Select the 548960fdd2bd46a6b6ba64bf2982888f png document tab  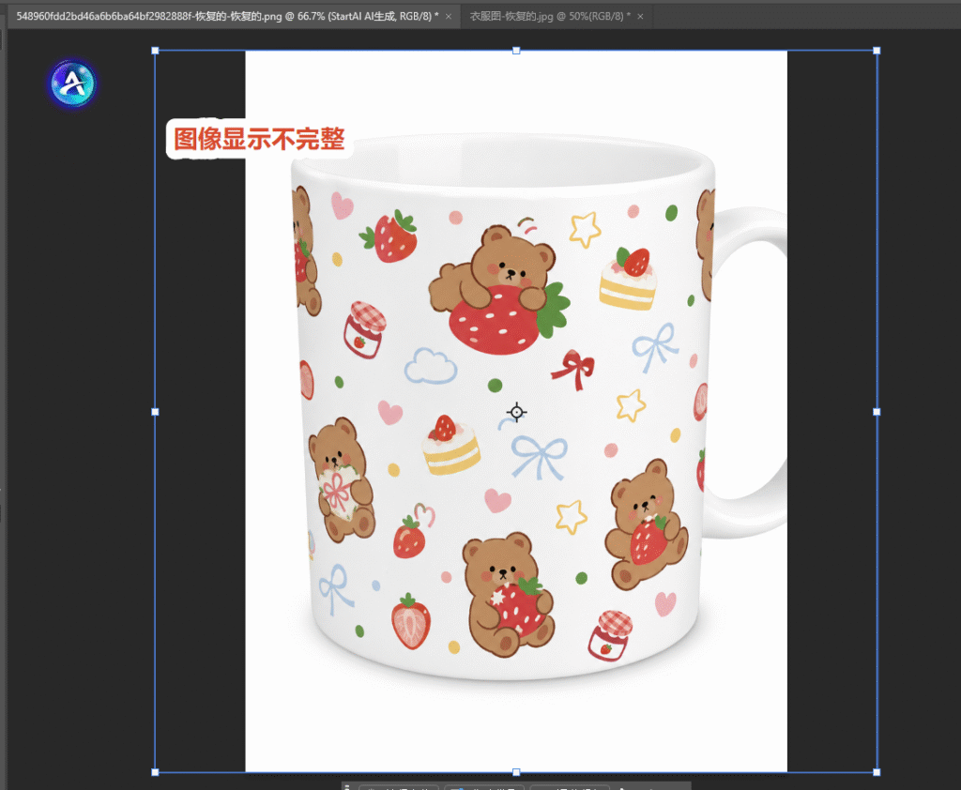point(227,17)
